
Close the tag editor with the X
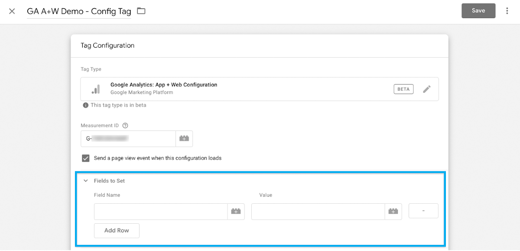click(12, 11)
